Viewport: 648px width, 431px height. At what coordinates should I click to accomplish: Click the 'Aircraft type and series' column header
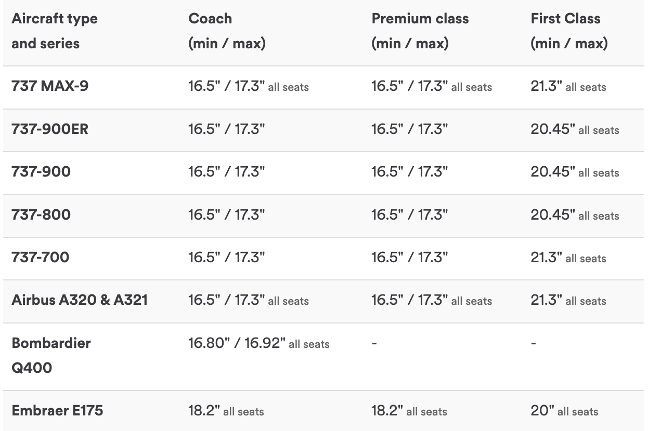[55, 31]
